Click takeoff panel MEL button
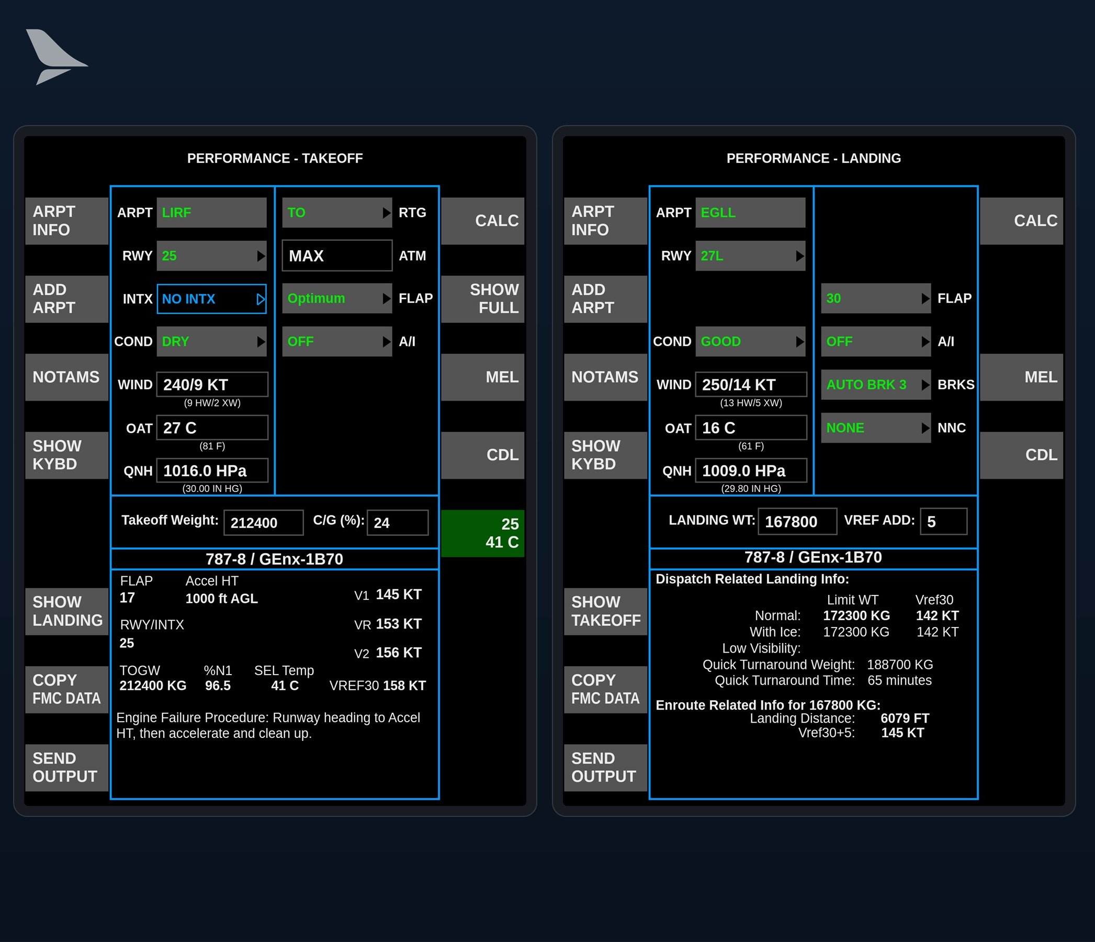Screen dimensions: 1095x942 click(482, 377)
